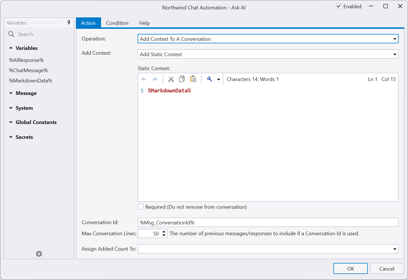
Task: Click the OK button
Action: (x=350, y=269)
